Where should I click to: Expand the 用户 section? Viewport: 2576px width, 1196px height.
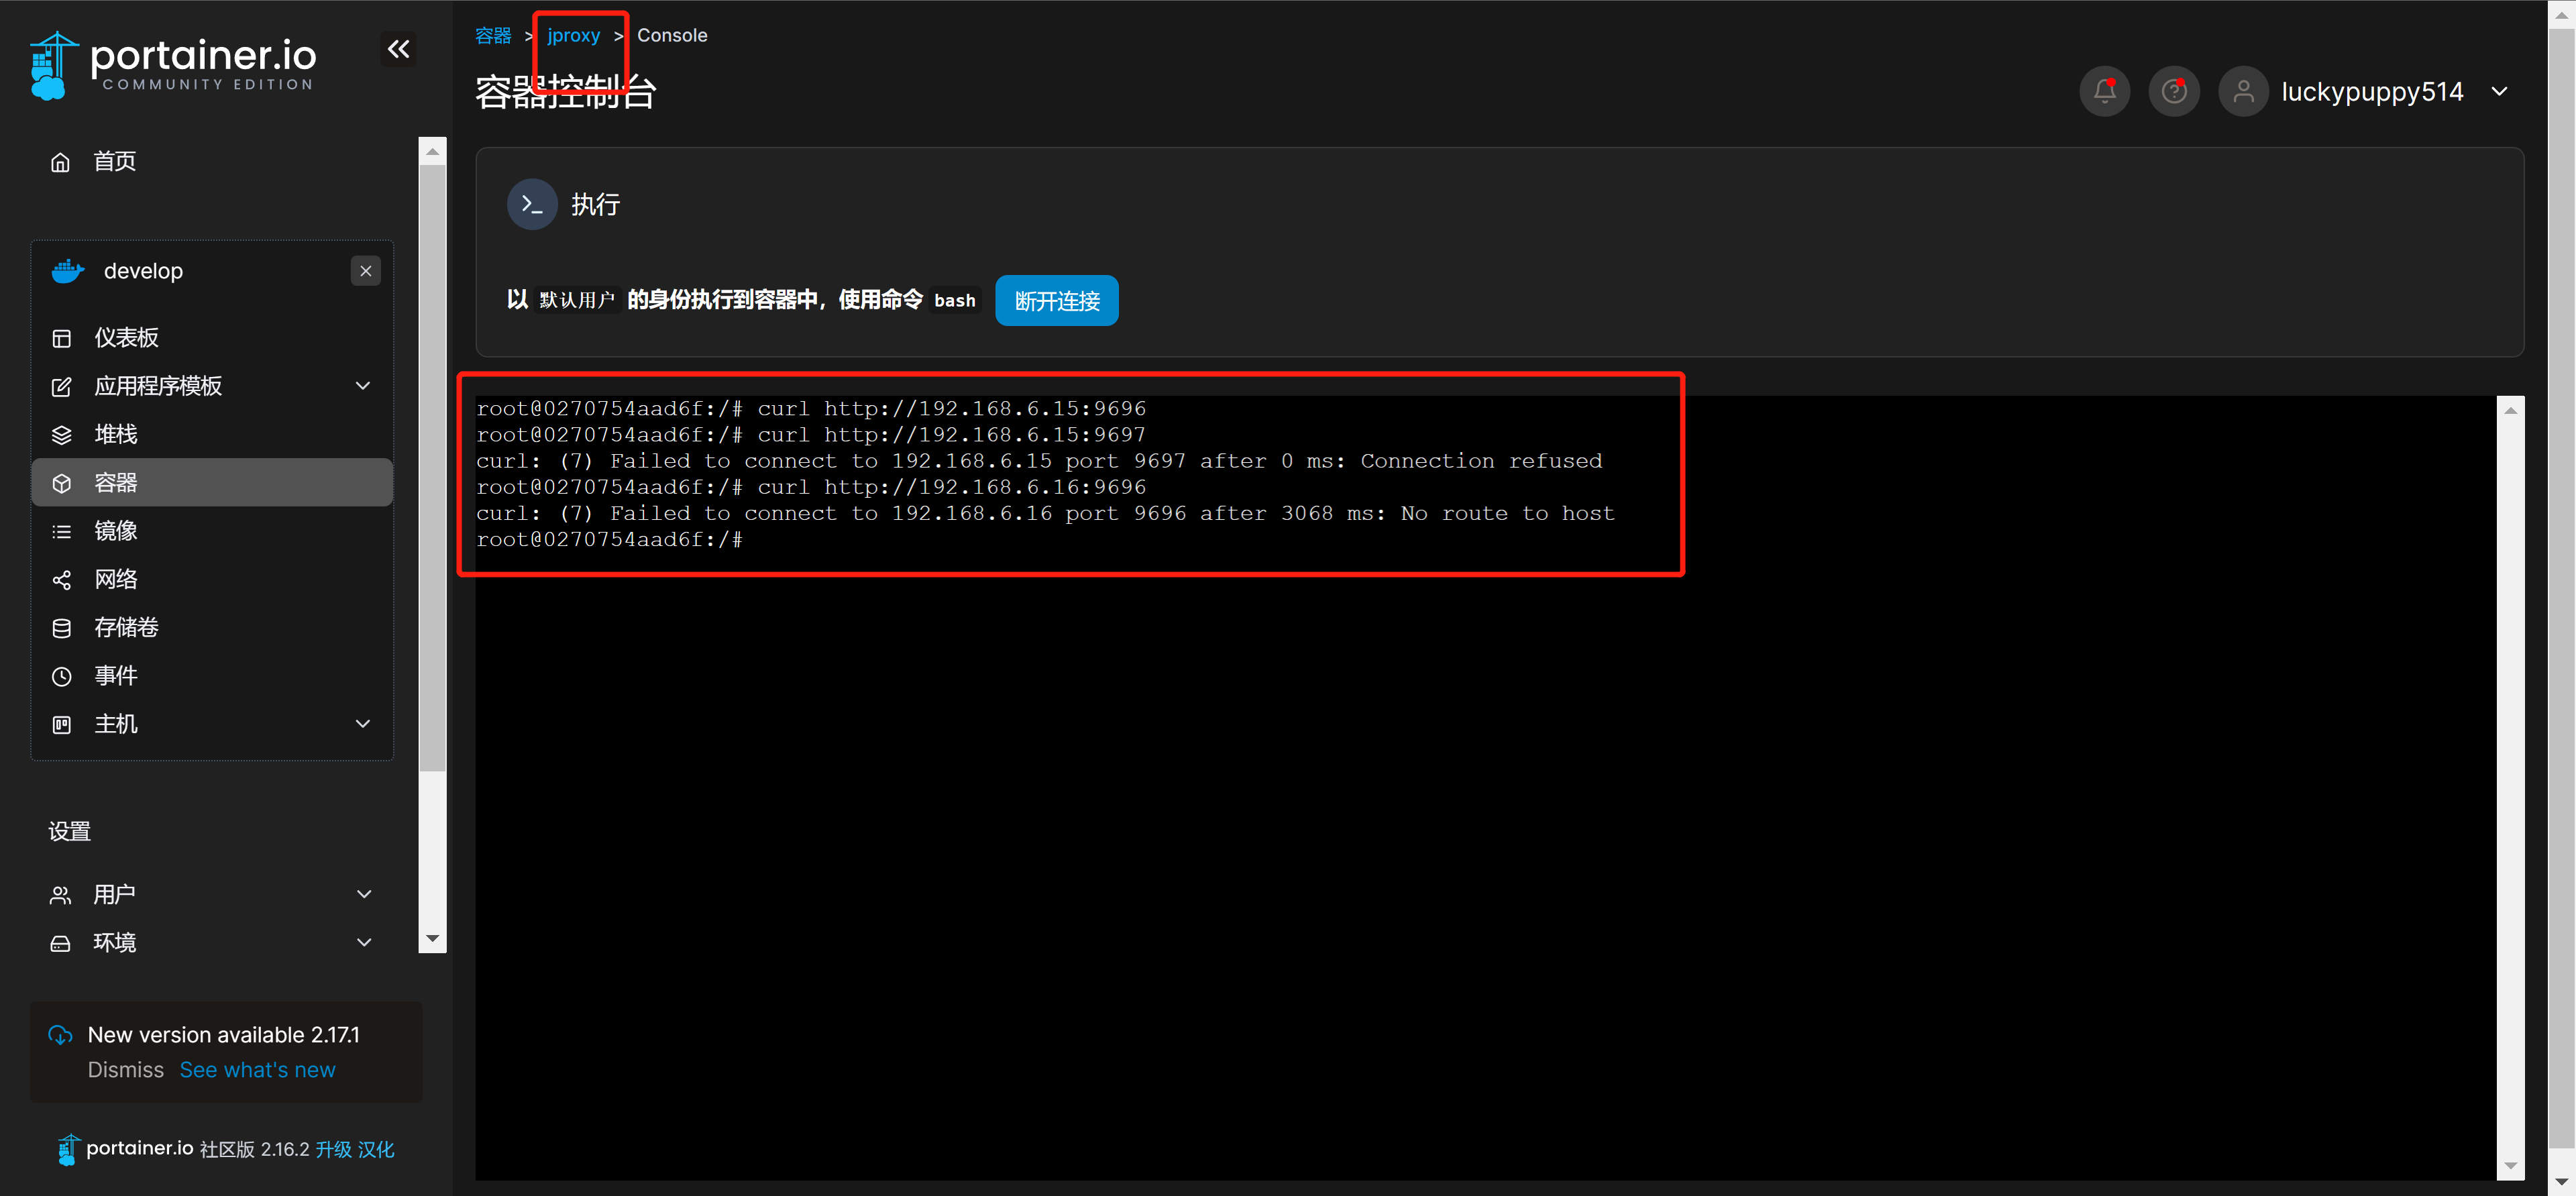pos(363,894)
